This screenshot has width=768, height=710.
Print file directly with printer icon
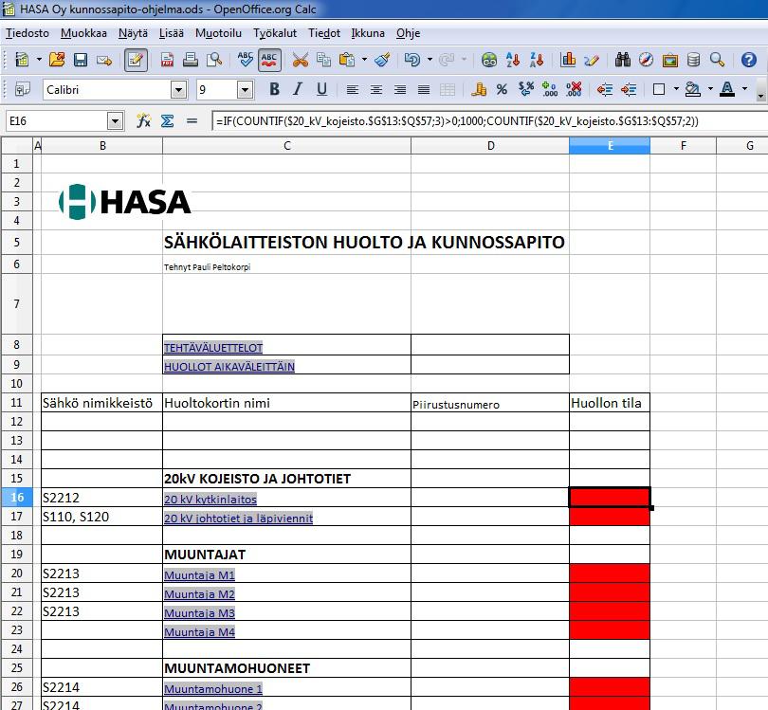pyautogui.click(x=191, y=60)
